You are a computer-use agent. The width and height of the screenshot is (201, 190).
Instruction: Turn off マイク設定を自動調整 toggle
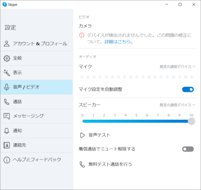pos(188,90)
